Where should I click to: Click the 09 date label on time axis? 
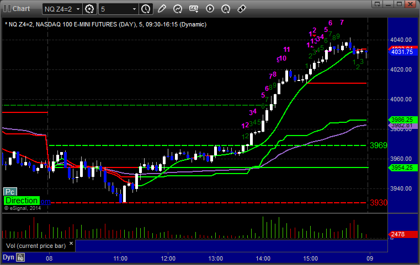click(370, 258)
